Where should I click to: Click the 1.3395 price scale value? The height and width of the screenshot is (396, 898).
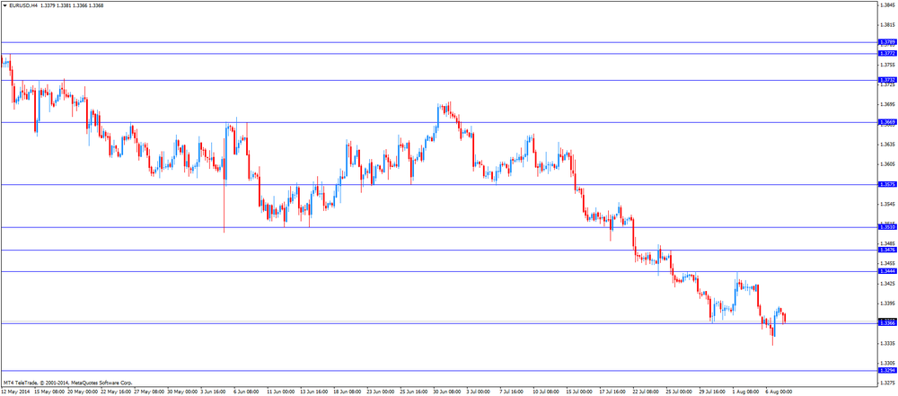(x=888, y=304)
